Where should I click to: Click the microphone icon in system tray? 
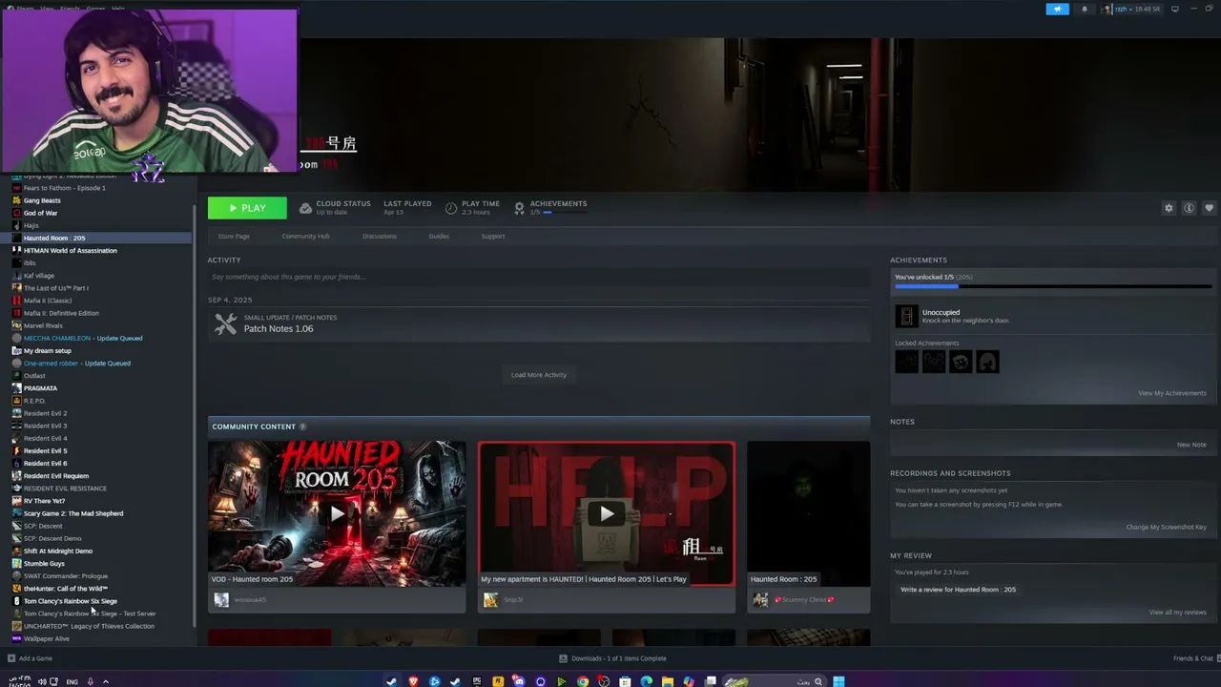pyautogui.click(x=91, y=681)
